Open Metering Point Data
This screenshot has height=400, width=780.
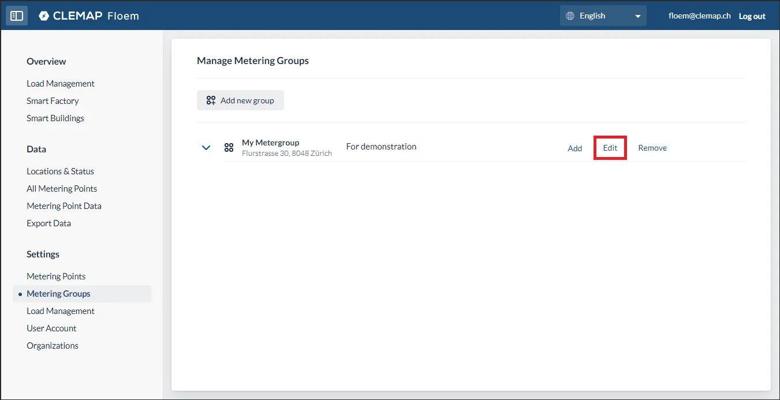tap(64, 205)
